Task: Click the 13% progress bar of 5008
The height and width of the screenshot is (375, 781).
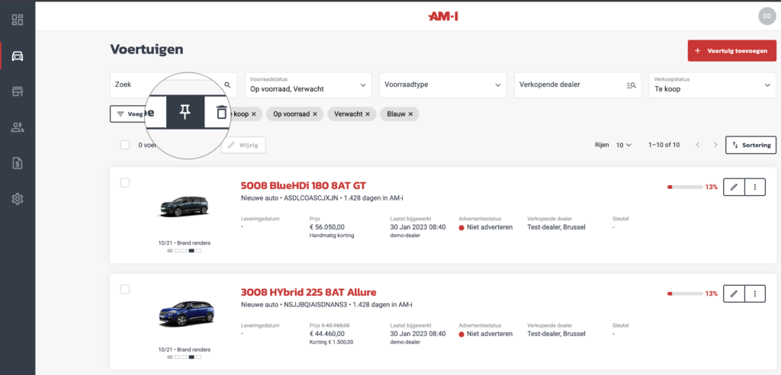Action: (x=684, y=187)
